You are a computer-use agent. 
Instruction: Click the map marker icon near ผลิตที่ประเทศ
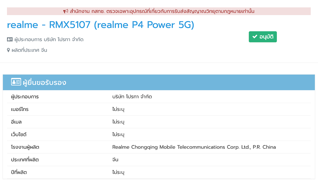[x=9, y=50]
